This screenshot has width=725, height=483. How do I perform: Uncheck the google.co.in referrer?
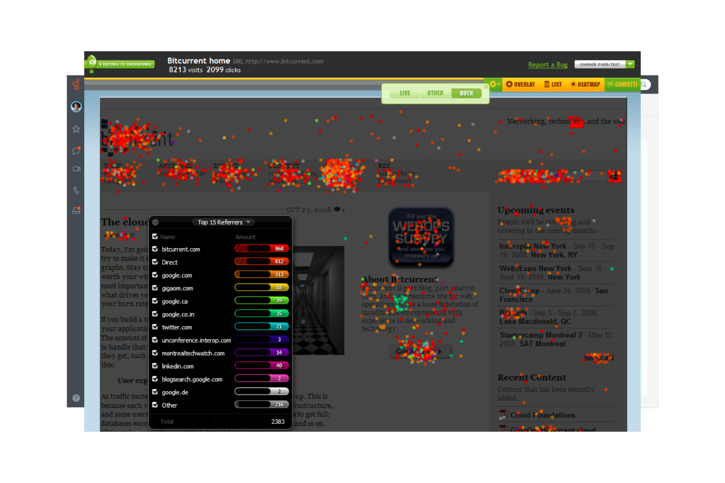(x=155, y=314)
